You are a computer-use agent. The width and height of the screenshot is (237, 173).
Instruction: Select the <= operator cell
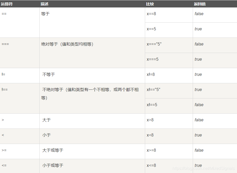click(20, 166)
